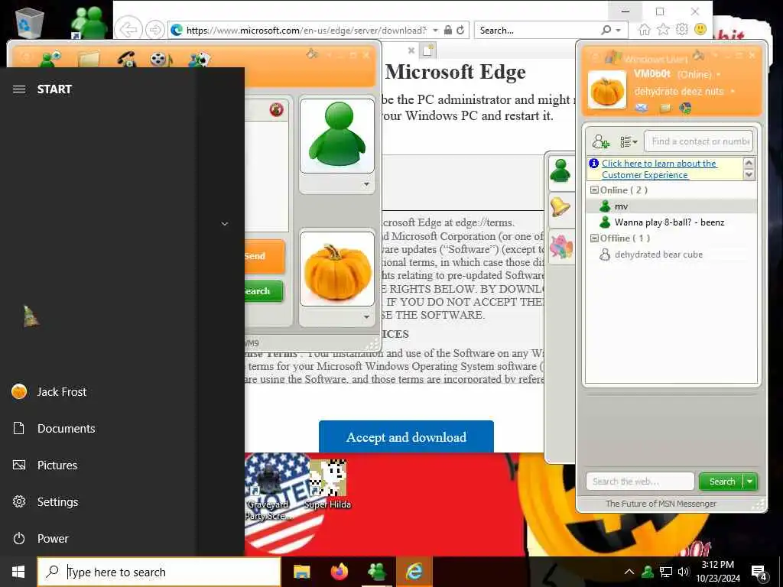The width and height of the screenshot is (783, 587).
Task: Open Firefox from the taskbar
Action: pos(339,572)
